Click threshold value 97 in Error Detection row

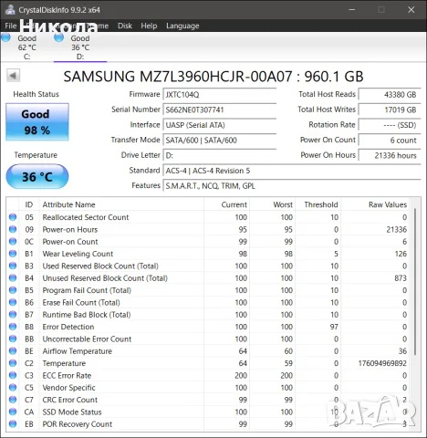point(334,327)
